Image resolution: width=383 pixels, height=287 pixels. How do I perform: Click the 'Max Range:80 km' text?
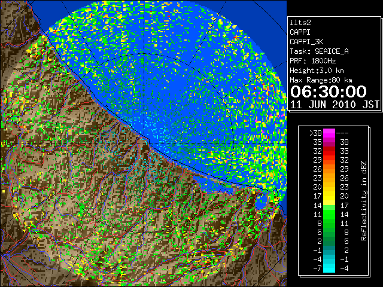tap(321, 80)
